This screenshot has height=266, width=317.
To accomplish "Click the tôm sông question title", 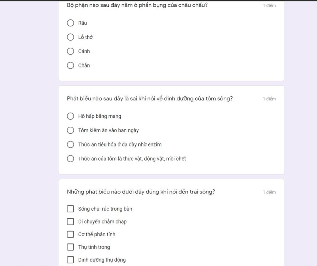I will [150, 98].
